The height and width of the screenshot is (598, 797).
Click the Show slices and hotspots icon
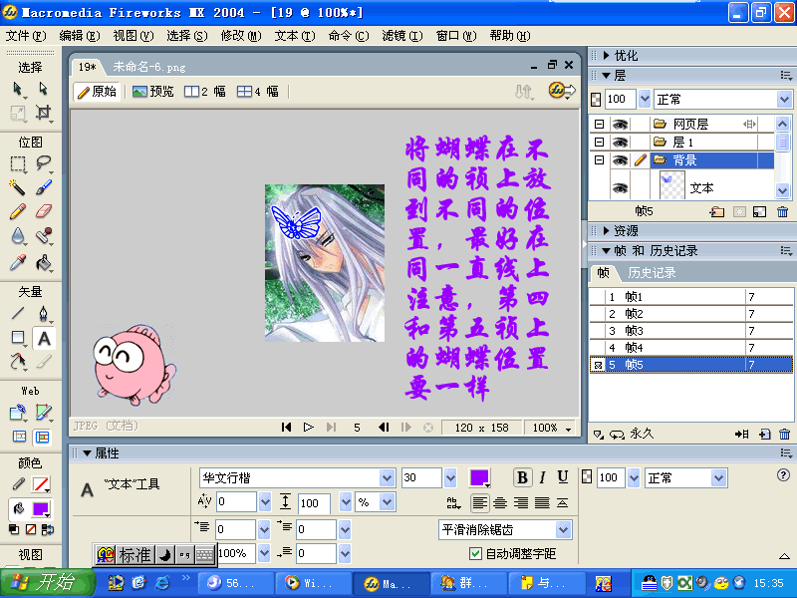[x=42, y=437]
